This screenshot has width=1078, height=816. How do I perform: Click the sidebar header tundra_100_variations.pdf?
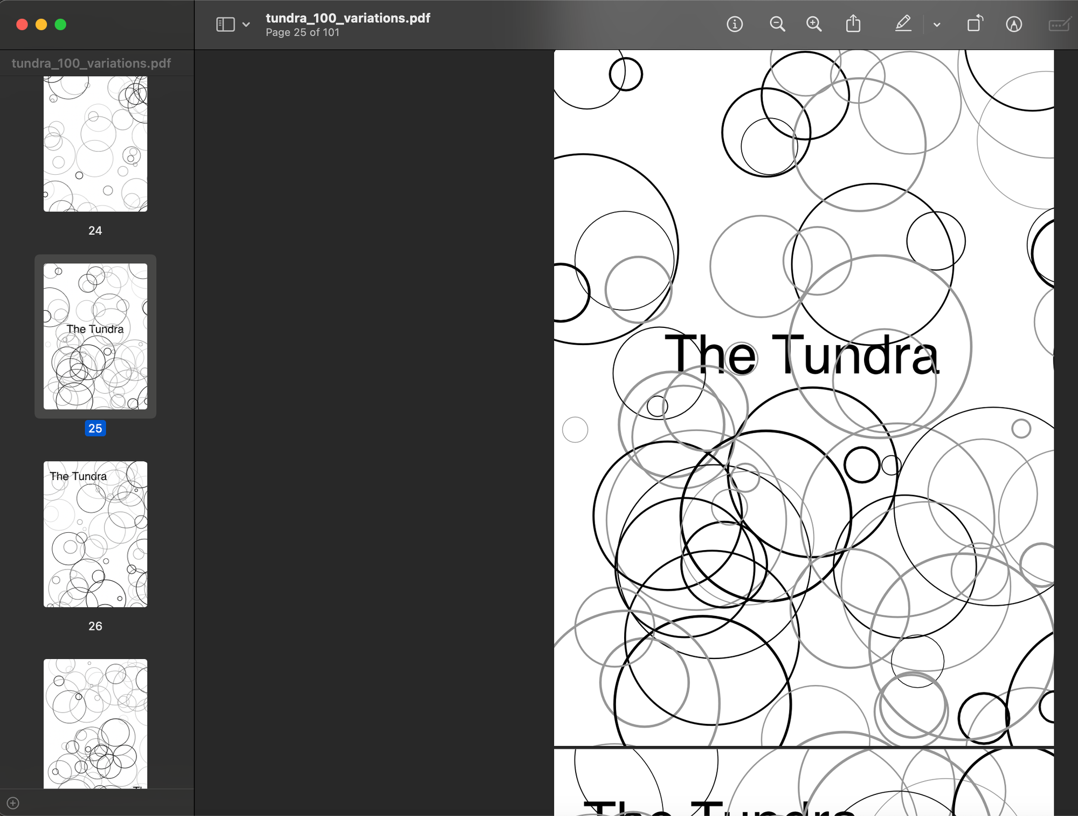point(91,63)
